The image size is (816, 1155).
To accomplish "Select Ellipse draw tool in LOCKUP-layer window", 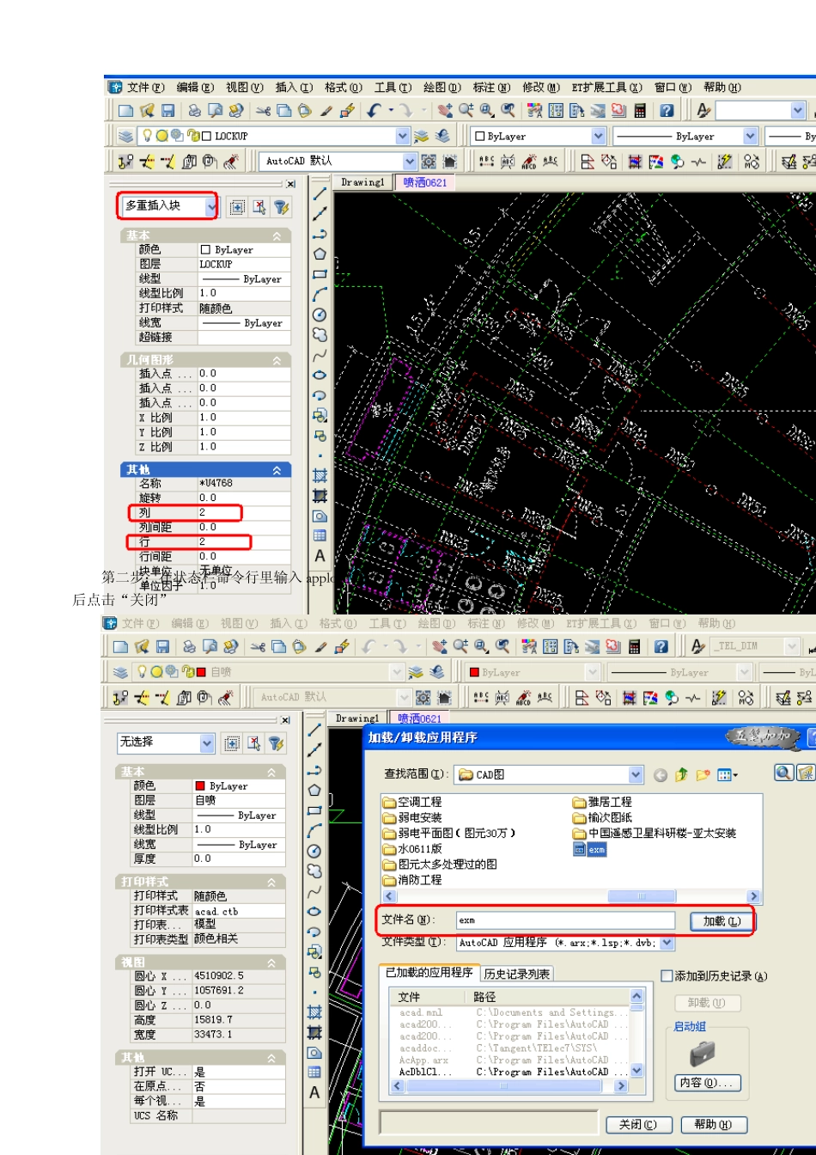I will click(320, 375).
